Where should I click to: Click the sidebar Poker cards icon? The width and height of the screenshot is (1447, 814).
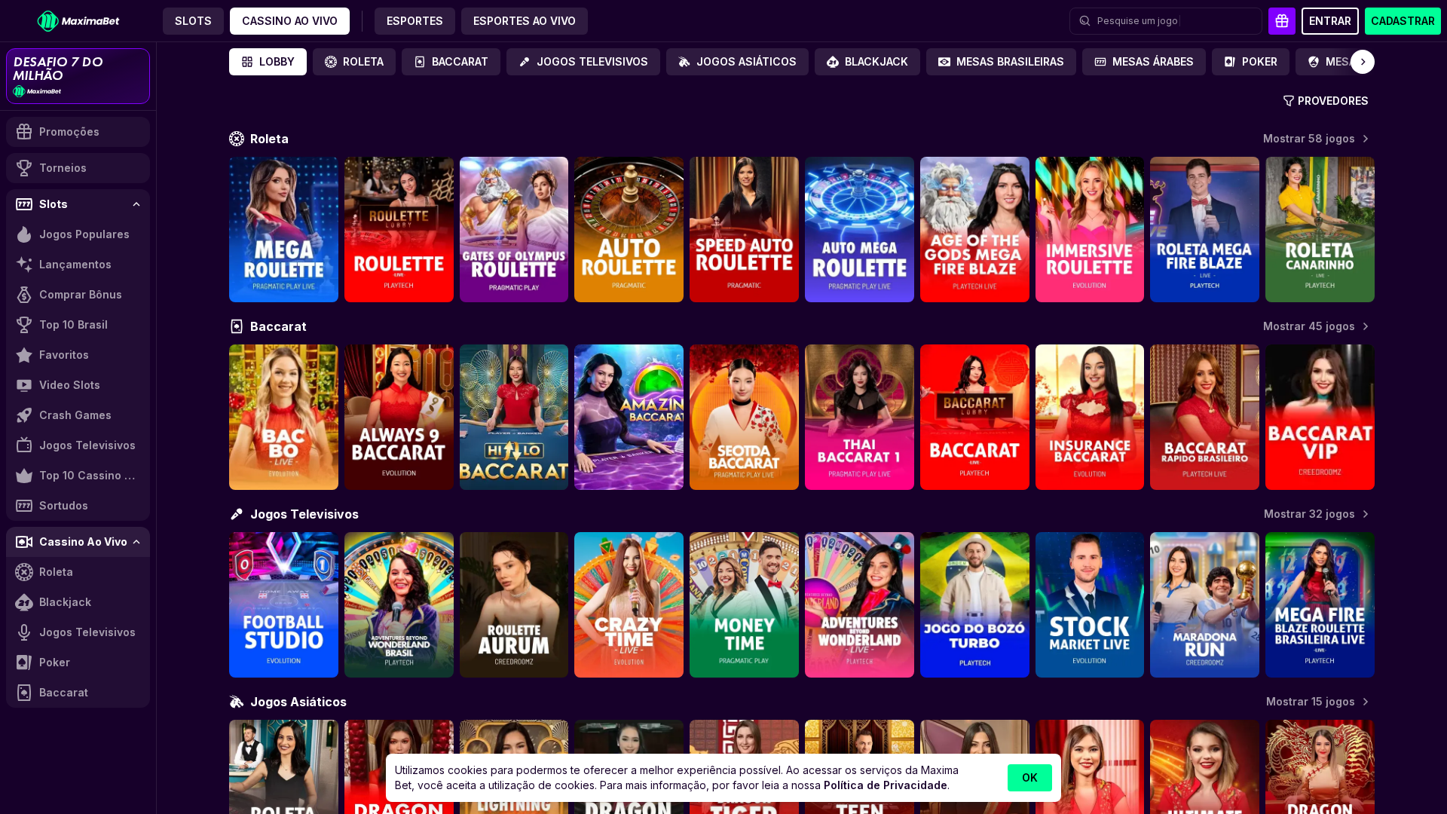(x=24, y=663)
